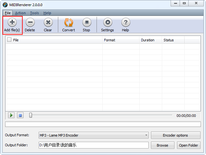Toggle the select-all checkbox beside File header
The image size is (206, 155).
pos(9,40)
